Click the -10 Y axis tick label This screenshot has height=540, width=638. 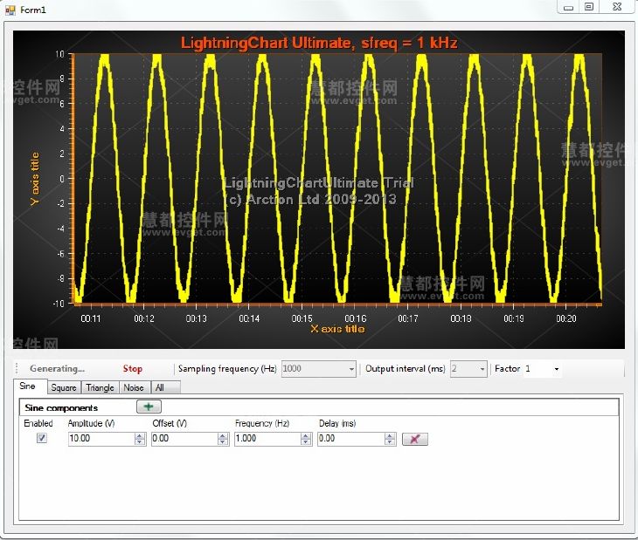[x=59, y=304]
